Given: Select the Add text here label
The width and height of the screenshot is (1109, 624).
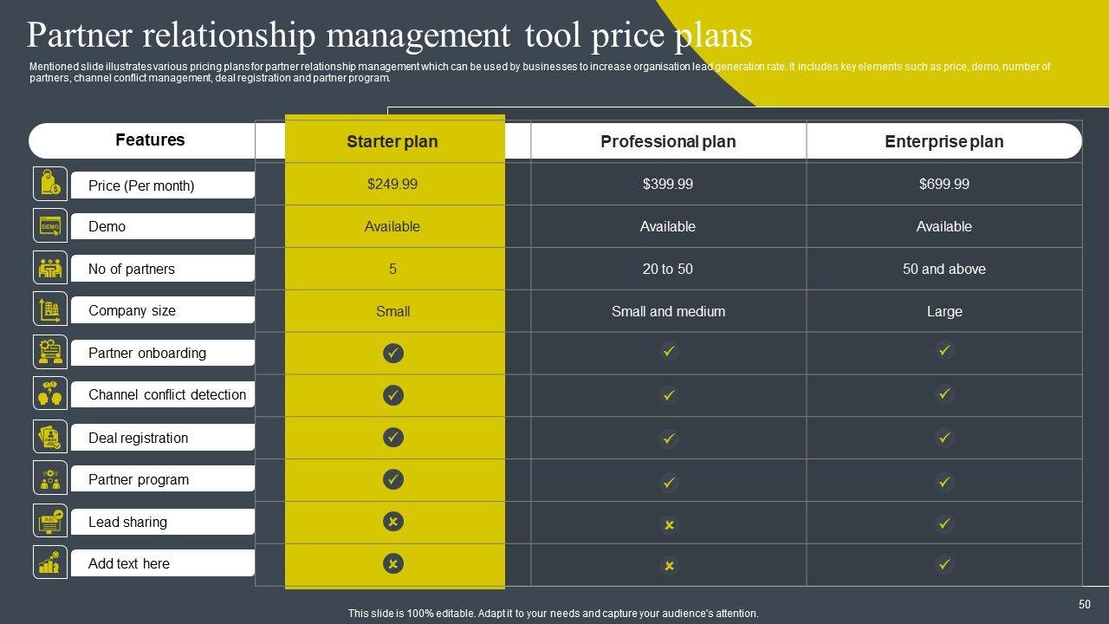Looking at the screenshot, I should [x=129, y=563].
